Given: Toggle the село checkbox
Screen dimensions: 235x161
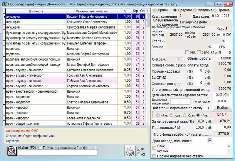Looking at the screenshot, I should pos(199,52).
